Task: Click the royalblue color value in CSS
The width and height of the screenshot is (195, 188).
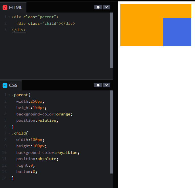Action: pyautogui.click(x=67, y=152)
